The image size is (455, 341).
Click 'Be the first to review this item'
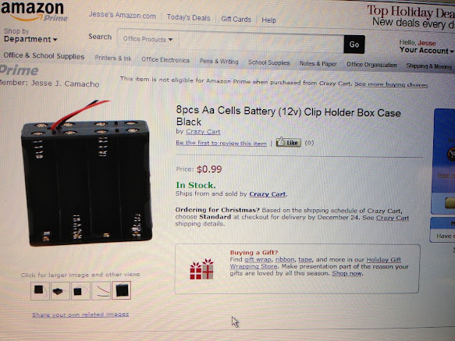[x=221, y=143]
